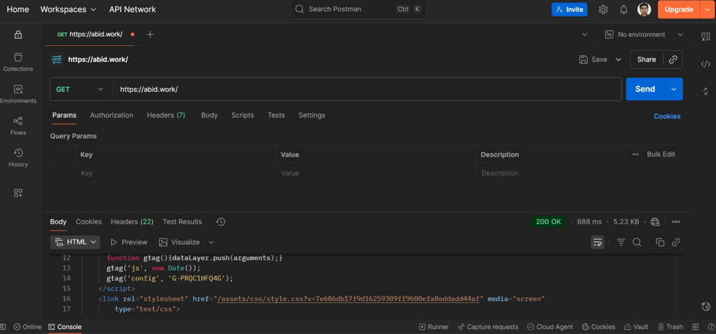Switch to response Headers (22) tab
This screenshot has width=716, height=334.
pyautogui.click(x=132, y=222)
